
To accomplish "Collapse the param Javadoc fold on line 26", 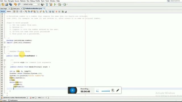I will tap(5, 60).
